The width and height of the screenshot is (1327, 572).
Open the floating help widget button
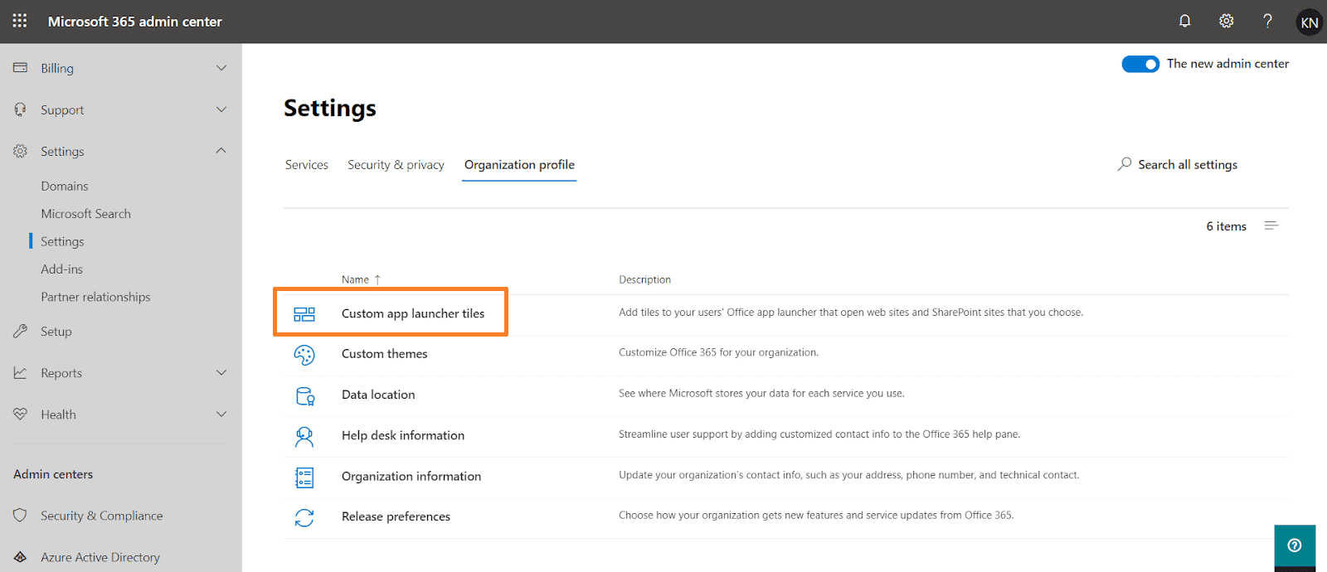1295,545
